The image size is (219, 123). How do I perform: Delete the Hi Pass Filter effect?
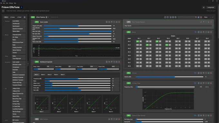pyautogui.click(x=211, y=83)
